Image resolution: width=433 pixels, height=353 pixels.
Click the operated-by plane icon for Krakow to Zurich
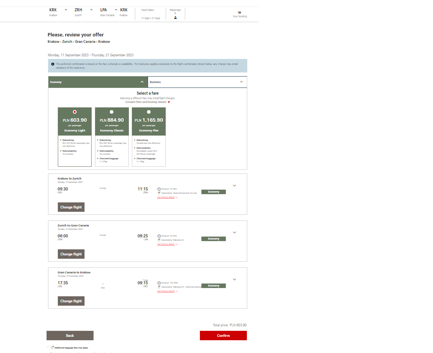[x=159, y=193]
